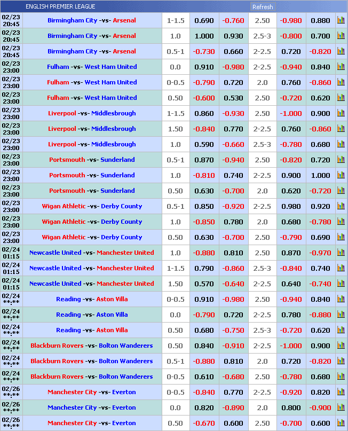Open chart icon for Fulham-West Ham 0.0 handicap row

click(341, 67)
